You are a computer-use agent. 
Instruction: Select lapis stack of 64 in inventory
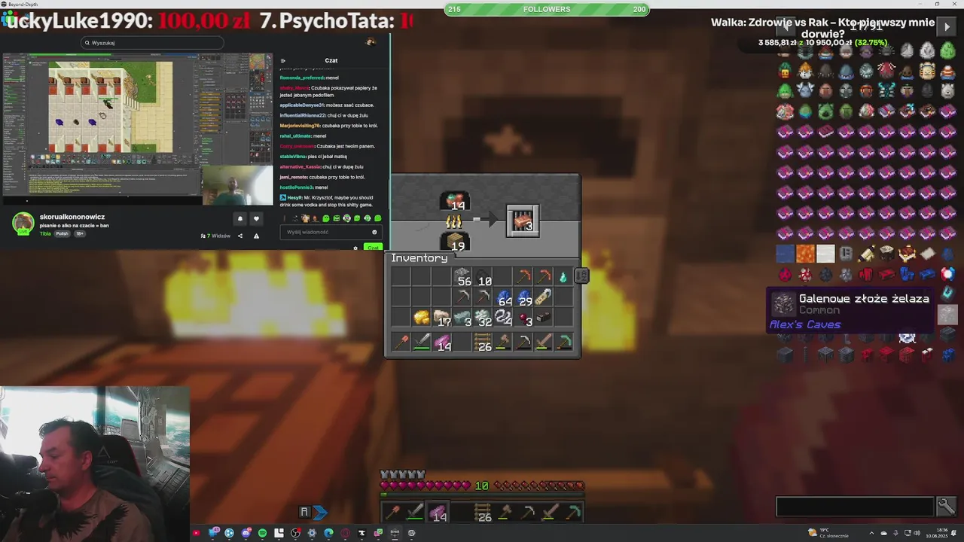(x=503, y=297)
